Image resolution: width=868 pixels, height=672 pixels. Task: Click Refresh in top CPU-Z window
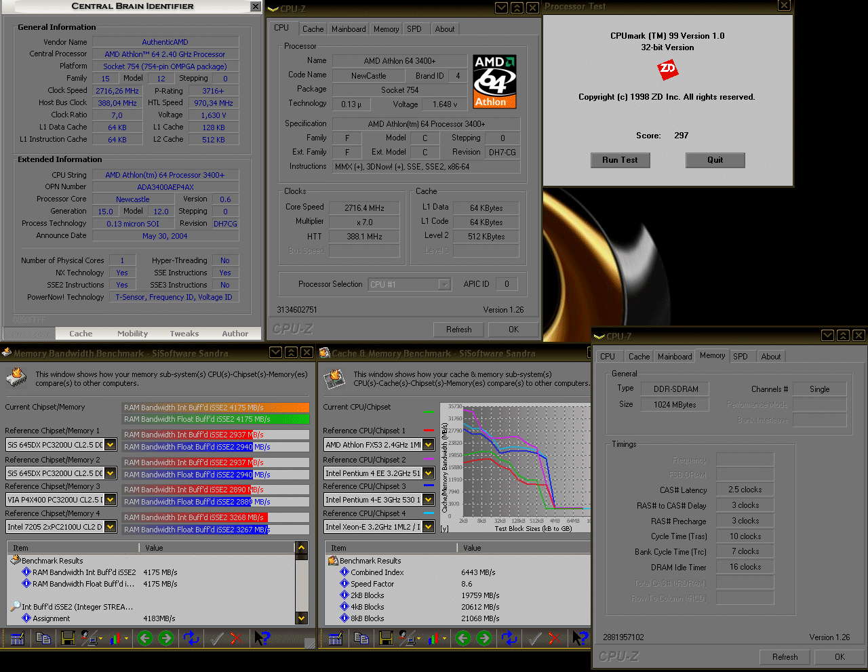(x=459, y=330)
